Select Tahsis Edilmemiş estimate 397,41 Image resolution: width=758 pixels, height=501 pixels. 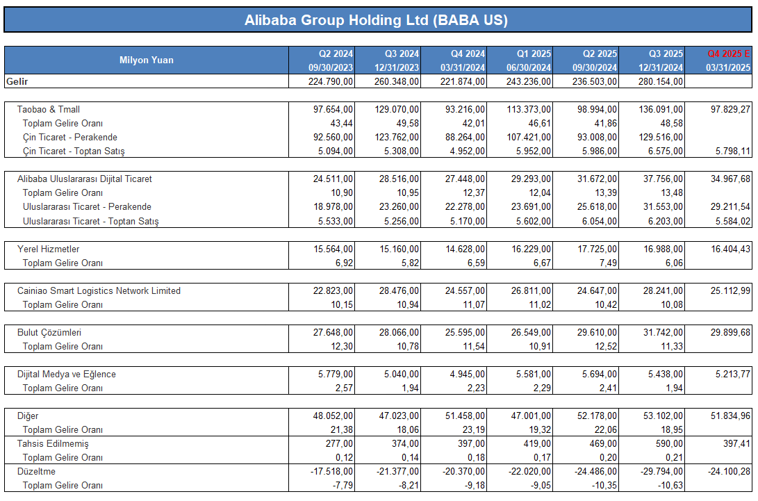click(x=736, y=444)
